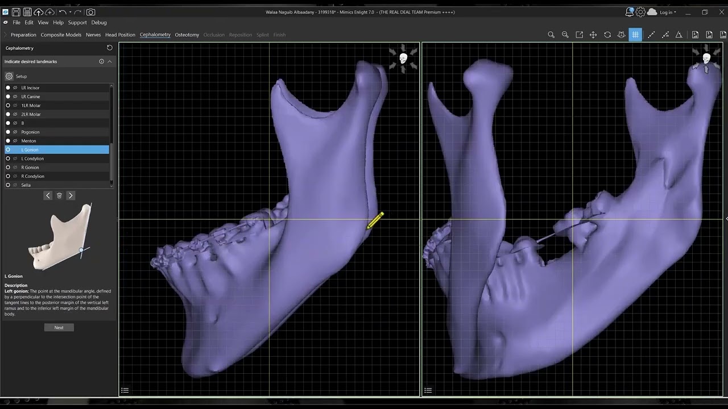Toggle visibility of LR Canine landmark
728x409 pixels.
15,97
